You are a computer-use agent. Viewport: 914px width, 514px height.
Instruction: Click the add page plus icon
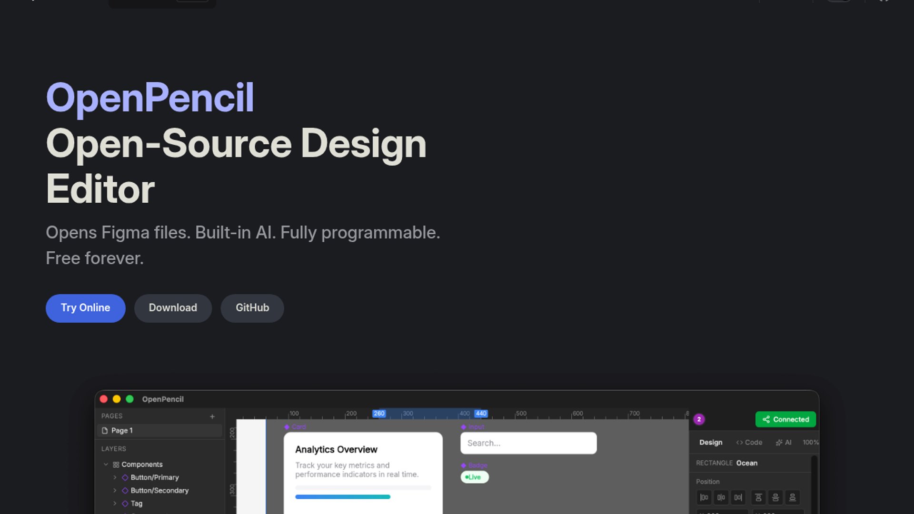click(212, 416)
